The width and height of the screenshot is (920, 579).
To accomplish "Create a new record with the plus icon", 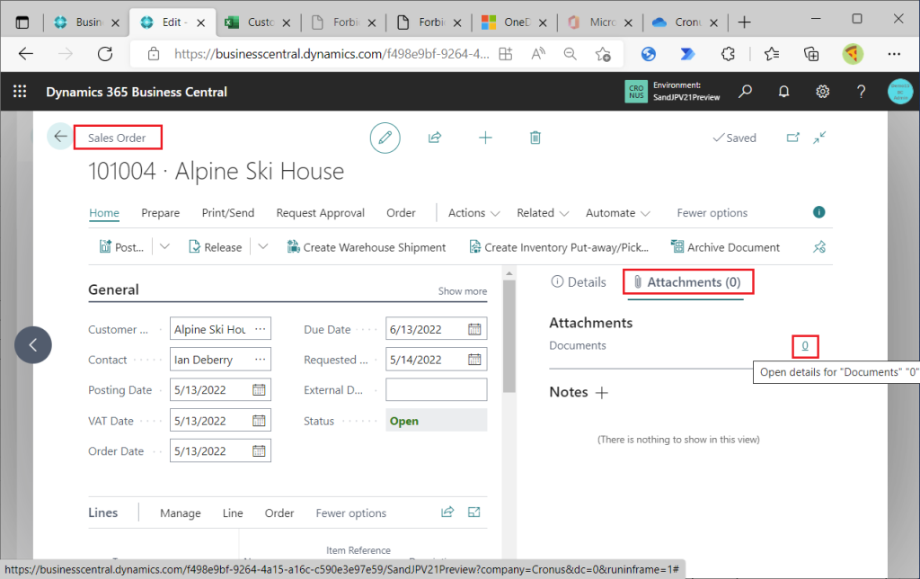I will coord(485,138).
